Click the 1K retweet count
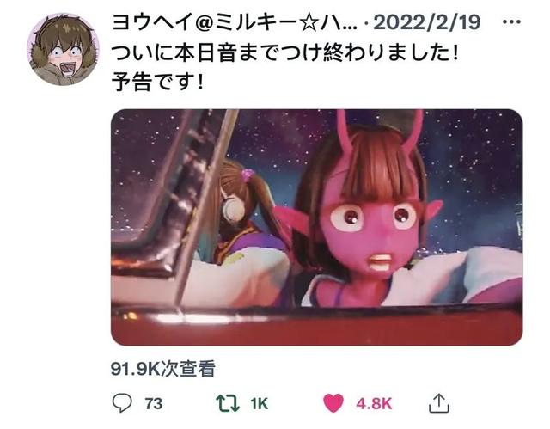The image size is (550, 429). pyautogui.click(x=260, y=404)
